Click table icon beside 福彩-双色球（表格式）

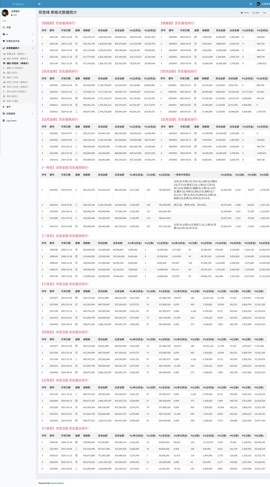[4, 63]
